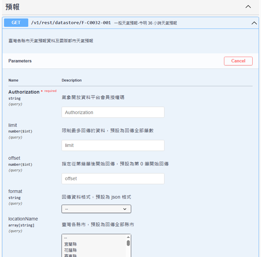
Task: Click the /v1/rest/datastore/F-C0032-001 endpoint path
Action: 71,23
